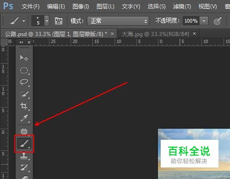
Task: Click the ruler origin corner box
Action: coord(4,42)
